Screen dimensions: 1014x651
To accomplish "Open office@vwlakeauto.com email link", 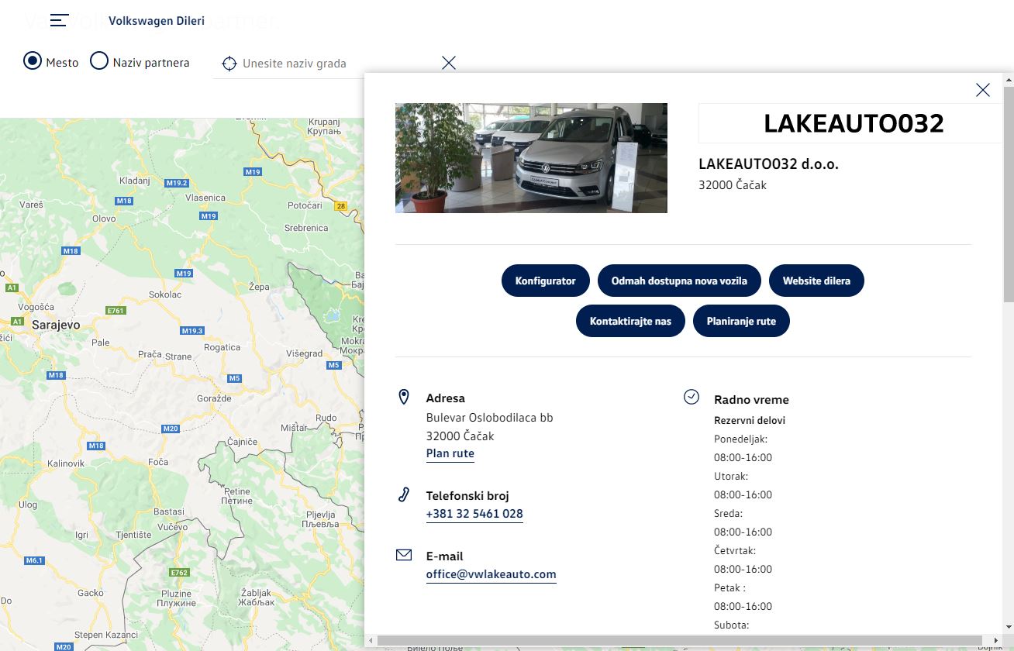I will tap(491, 574).
